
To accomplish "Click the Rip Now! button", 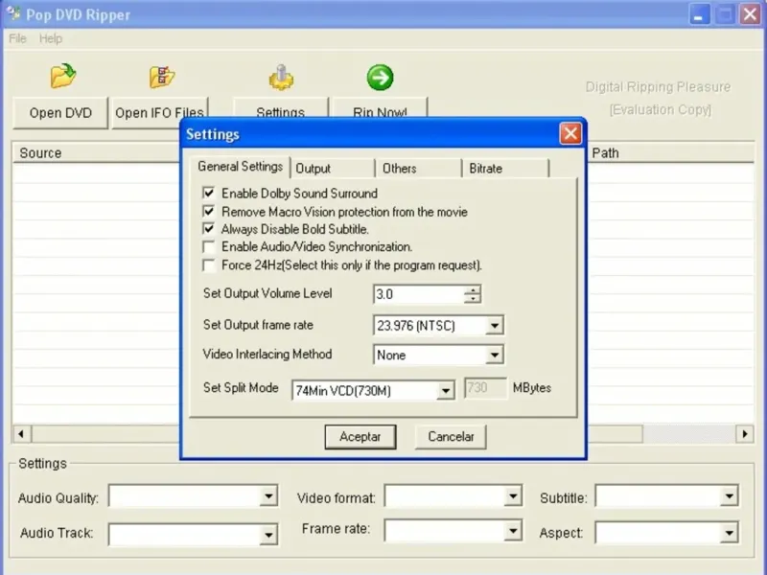I will tap(380, 108).
